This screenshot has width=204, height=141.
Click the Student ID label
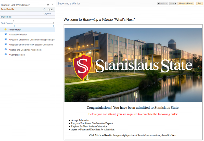(x=6, y=17)
